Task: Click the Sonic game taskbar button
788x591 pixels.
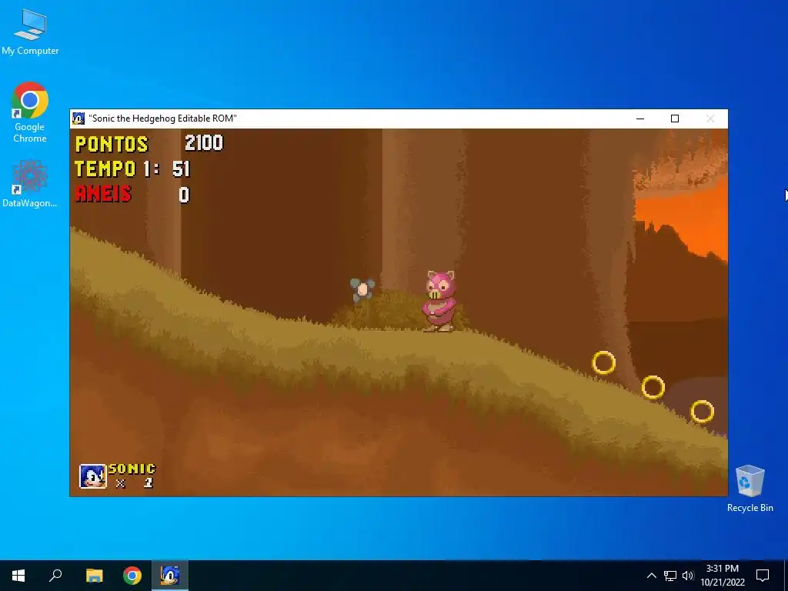Action: point(170,576)
